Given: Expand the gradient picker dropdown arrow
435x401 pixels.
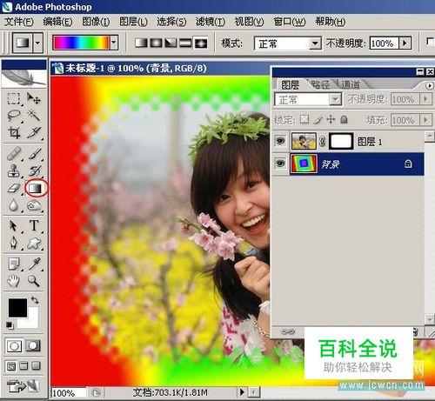Looking at the screenshot, I should click(114, 43).
